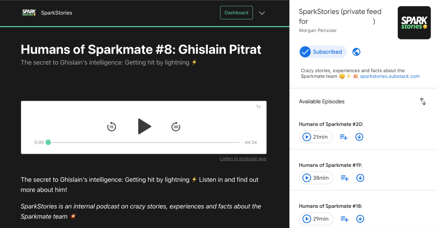This screenshot has width=437, height=228.
Task: Click the Humans of Sparkmate #8 heading
Action: click(141, 49)
